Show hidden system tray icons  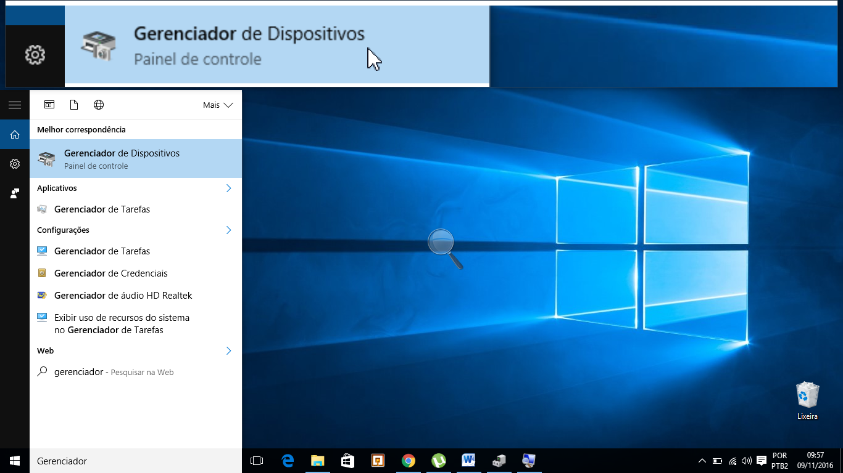[x=702, y=461]
